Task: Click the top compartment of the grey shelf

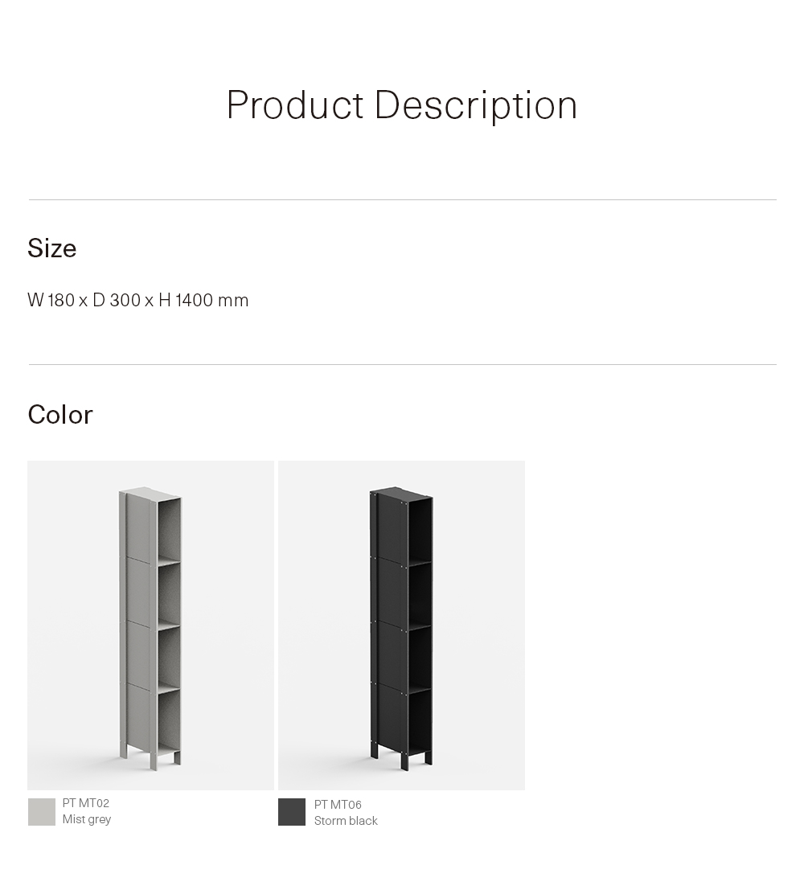Action: pos(170,531)
